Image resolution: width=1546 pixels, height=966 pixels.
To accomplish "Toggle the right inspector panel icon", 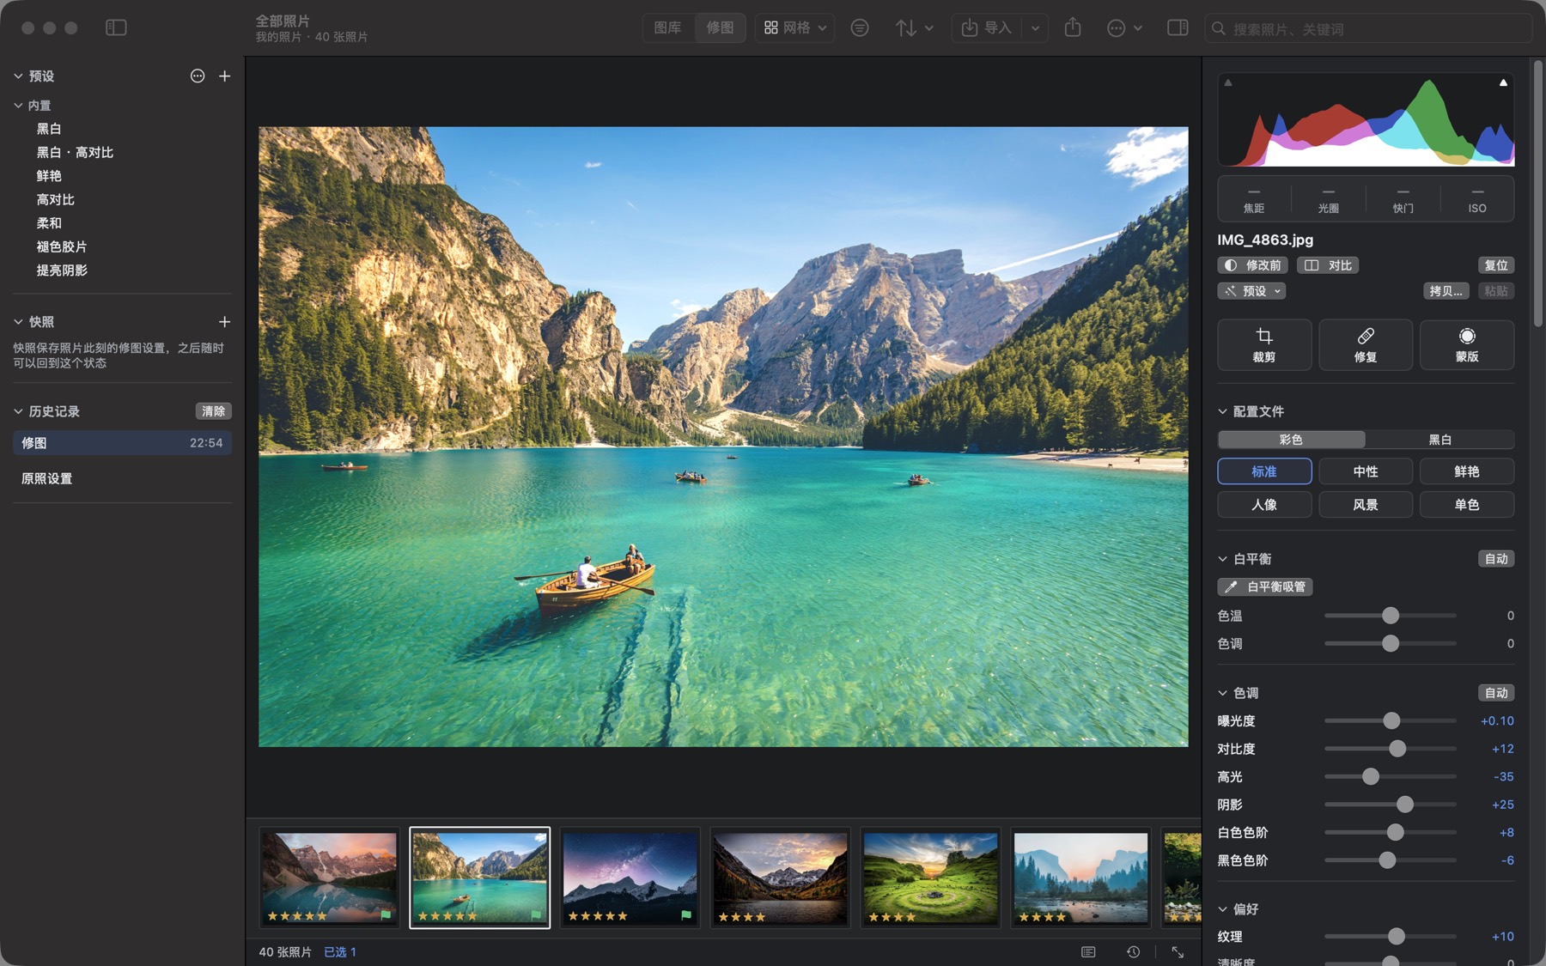I will click(x=1178, y=27).
